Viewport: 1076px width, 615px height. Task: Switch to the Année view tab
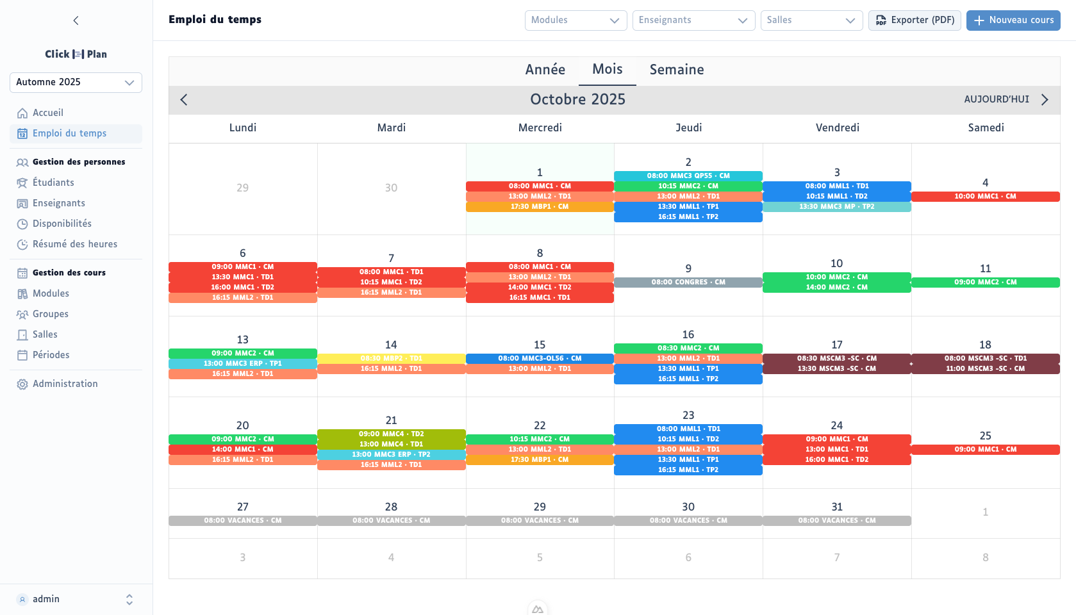[545, 70]
